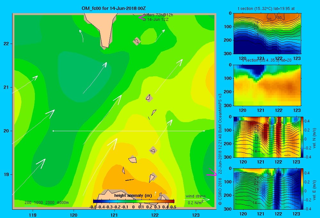The image size is (320, 218).
Task: Click the height anomaly color bar
Action: (x=134, y=201)
